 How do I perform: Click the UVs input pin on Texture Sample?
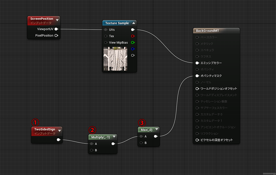coord(106,30)
